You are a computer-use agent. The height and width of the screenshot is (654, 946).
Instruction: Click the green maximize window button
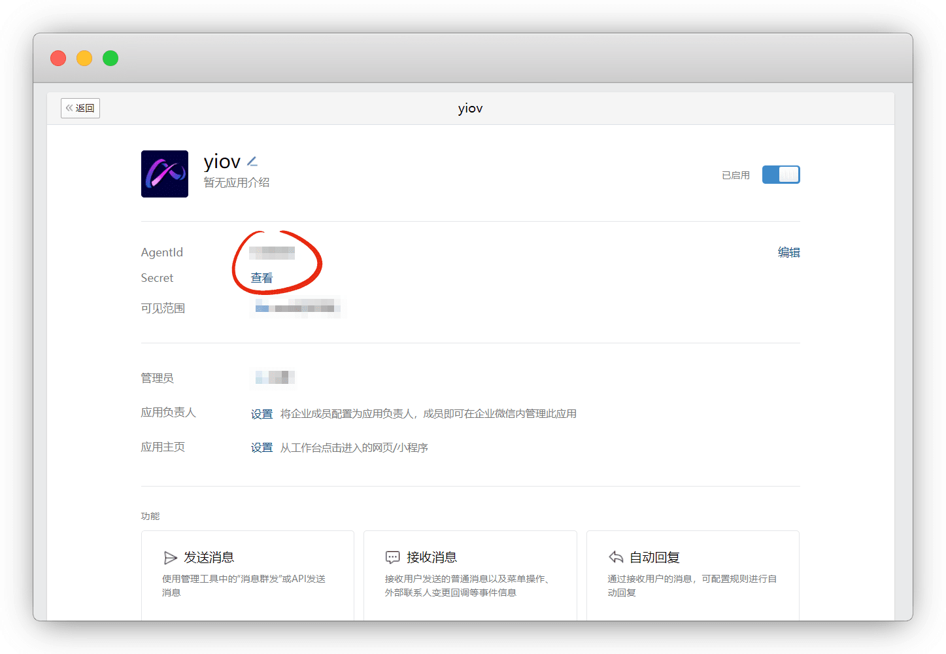coord(110,58)
